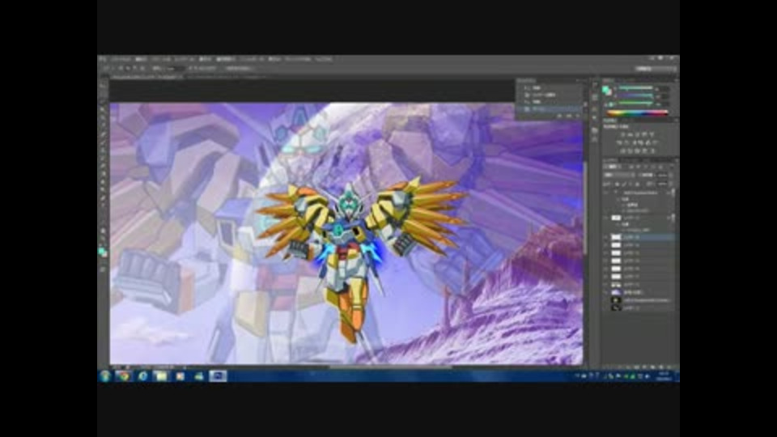
Task: Select the Pen tool
Action: (103, 198)
